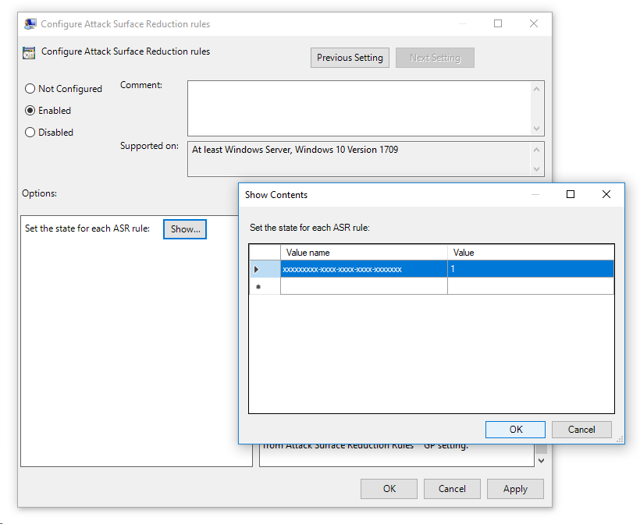The height and width of the screenshot is (524, 640).
Task: Click the empty Value name cell in new row
Action: coord(364,287)
